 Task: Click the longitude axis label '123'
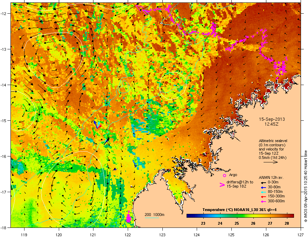(x=162, y=234)
